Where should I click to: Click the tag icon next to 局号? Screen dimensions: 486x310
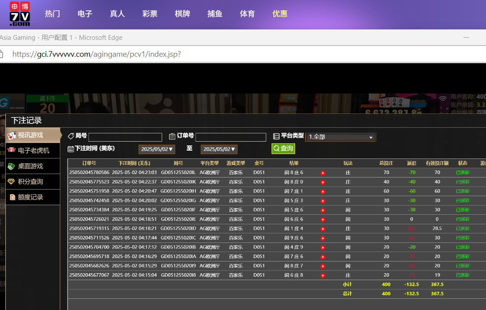71,136
